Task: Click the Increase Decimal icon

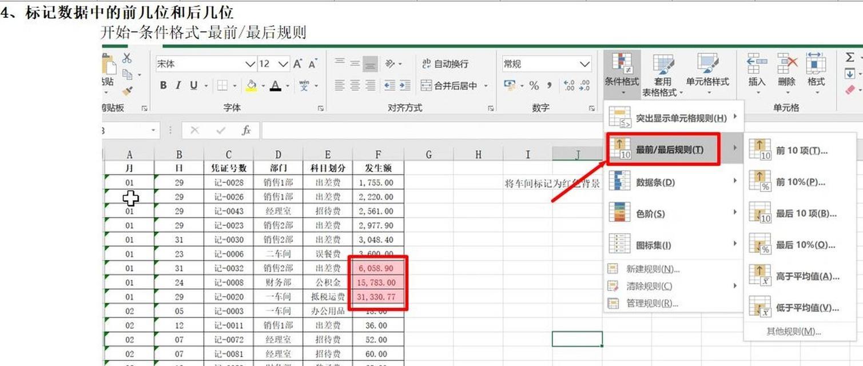Action: (x=569, y=86)
